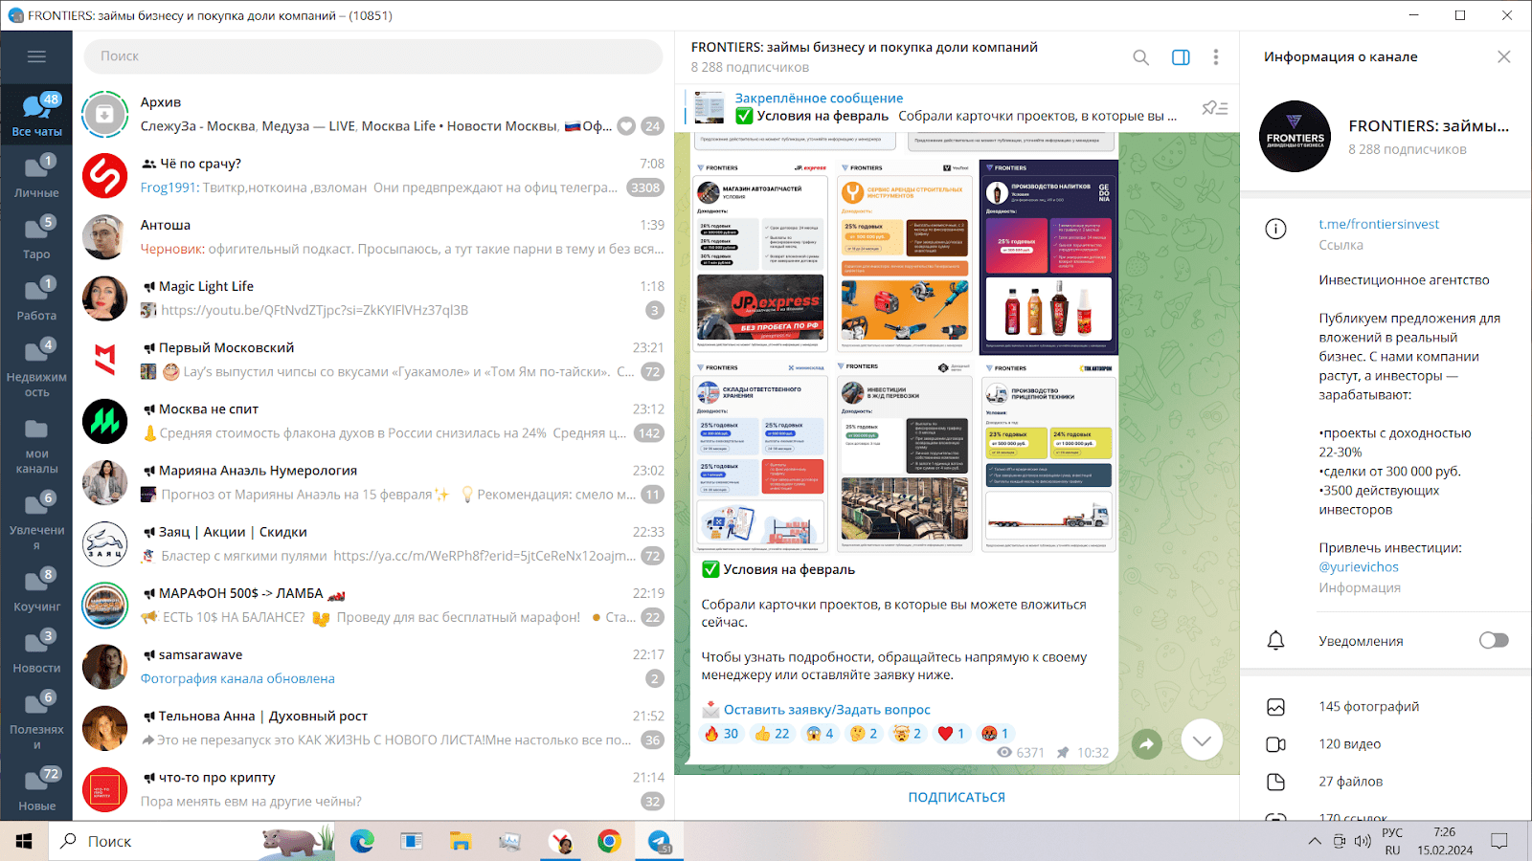Screen dimensions: 1532x861
Task: Open the three-dot channel options menu
Action: coord(1216,57)
